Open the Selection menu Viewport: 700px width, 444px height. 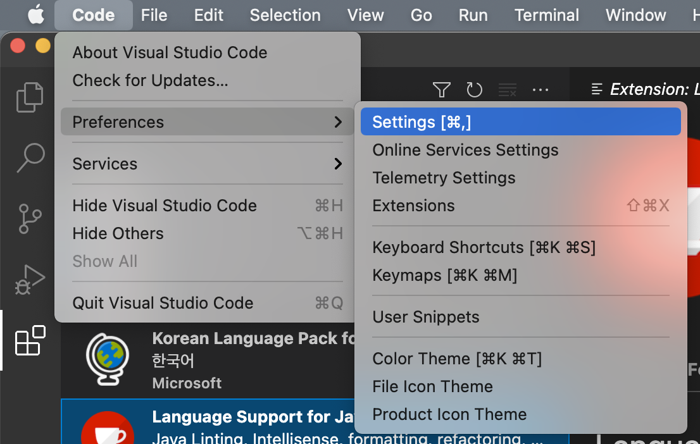coord(285,15)
